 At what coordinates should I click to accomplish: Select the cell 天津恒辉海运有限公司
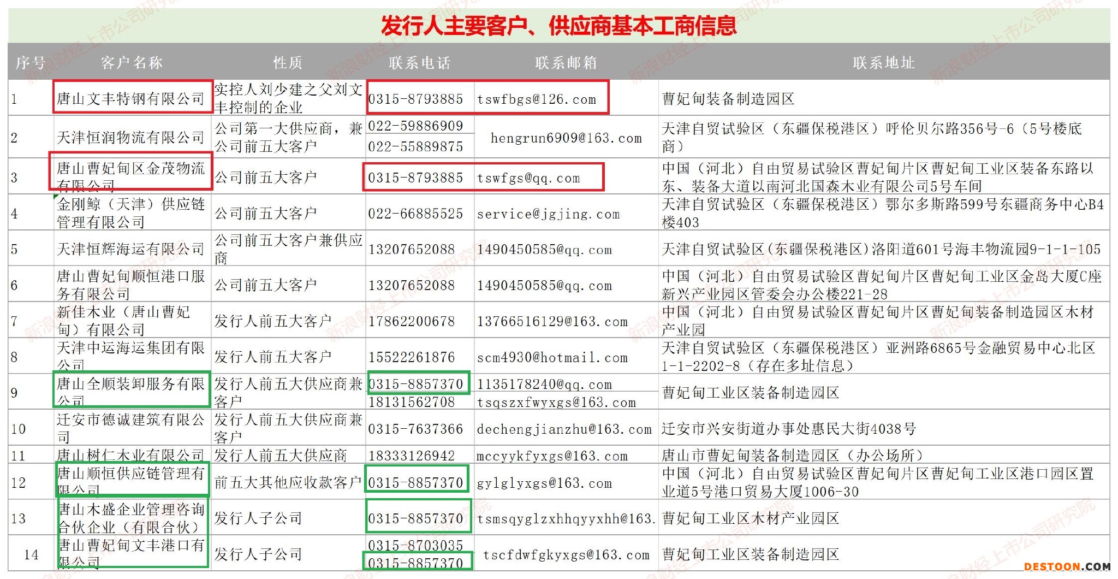[x=131, y=249]
